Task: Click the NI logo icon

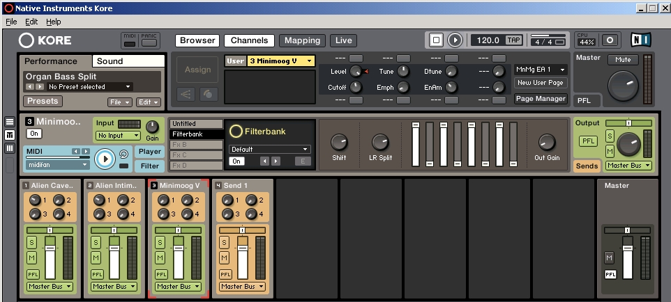Action: (x=640, y=40)
